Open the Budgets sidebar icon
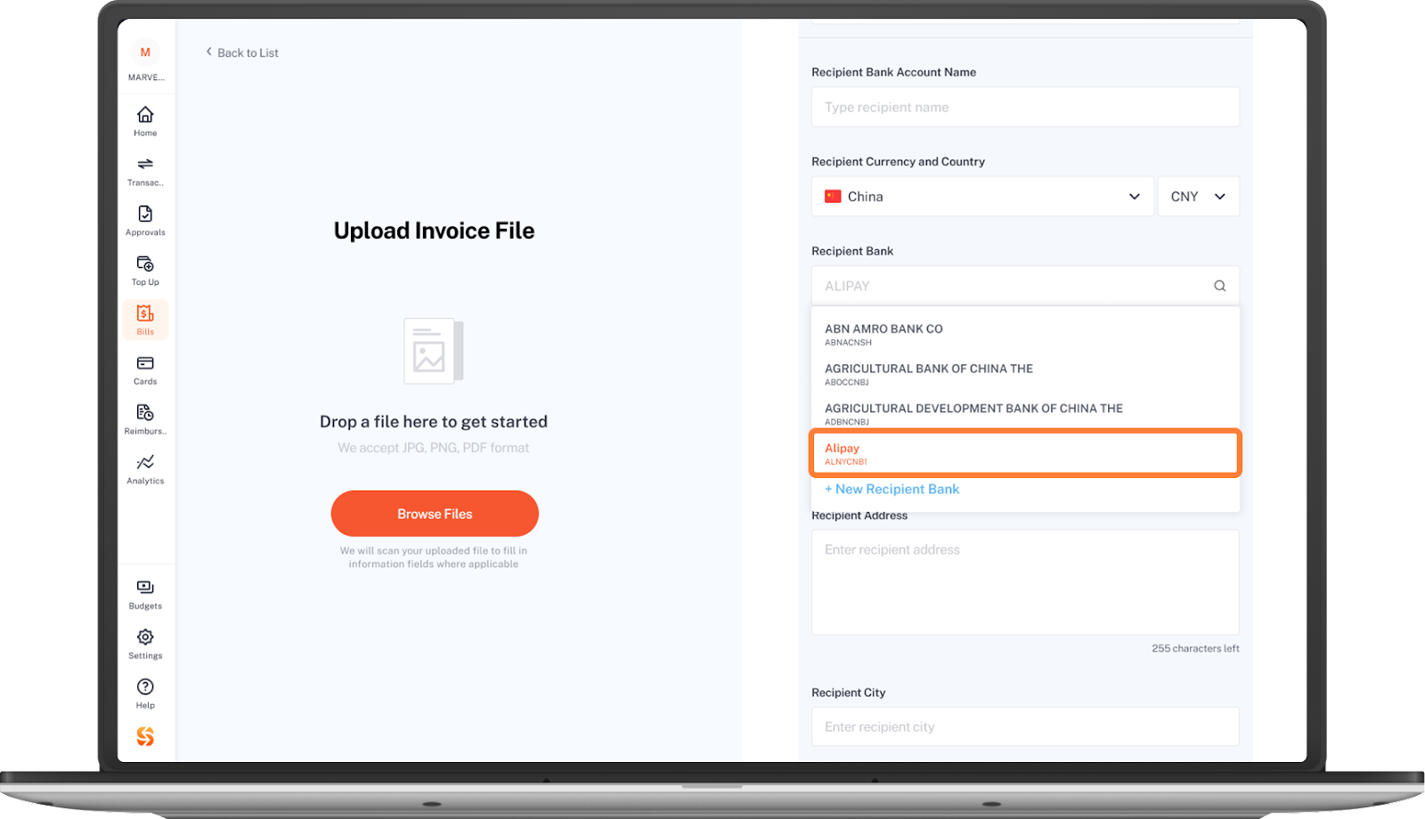The height and width of the screenshot is (819, 1425). (145, 588)
